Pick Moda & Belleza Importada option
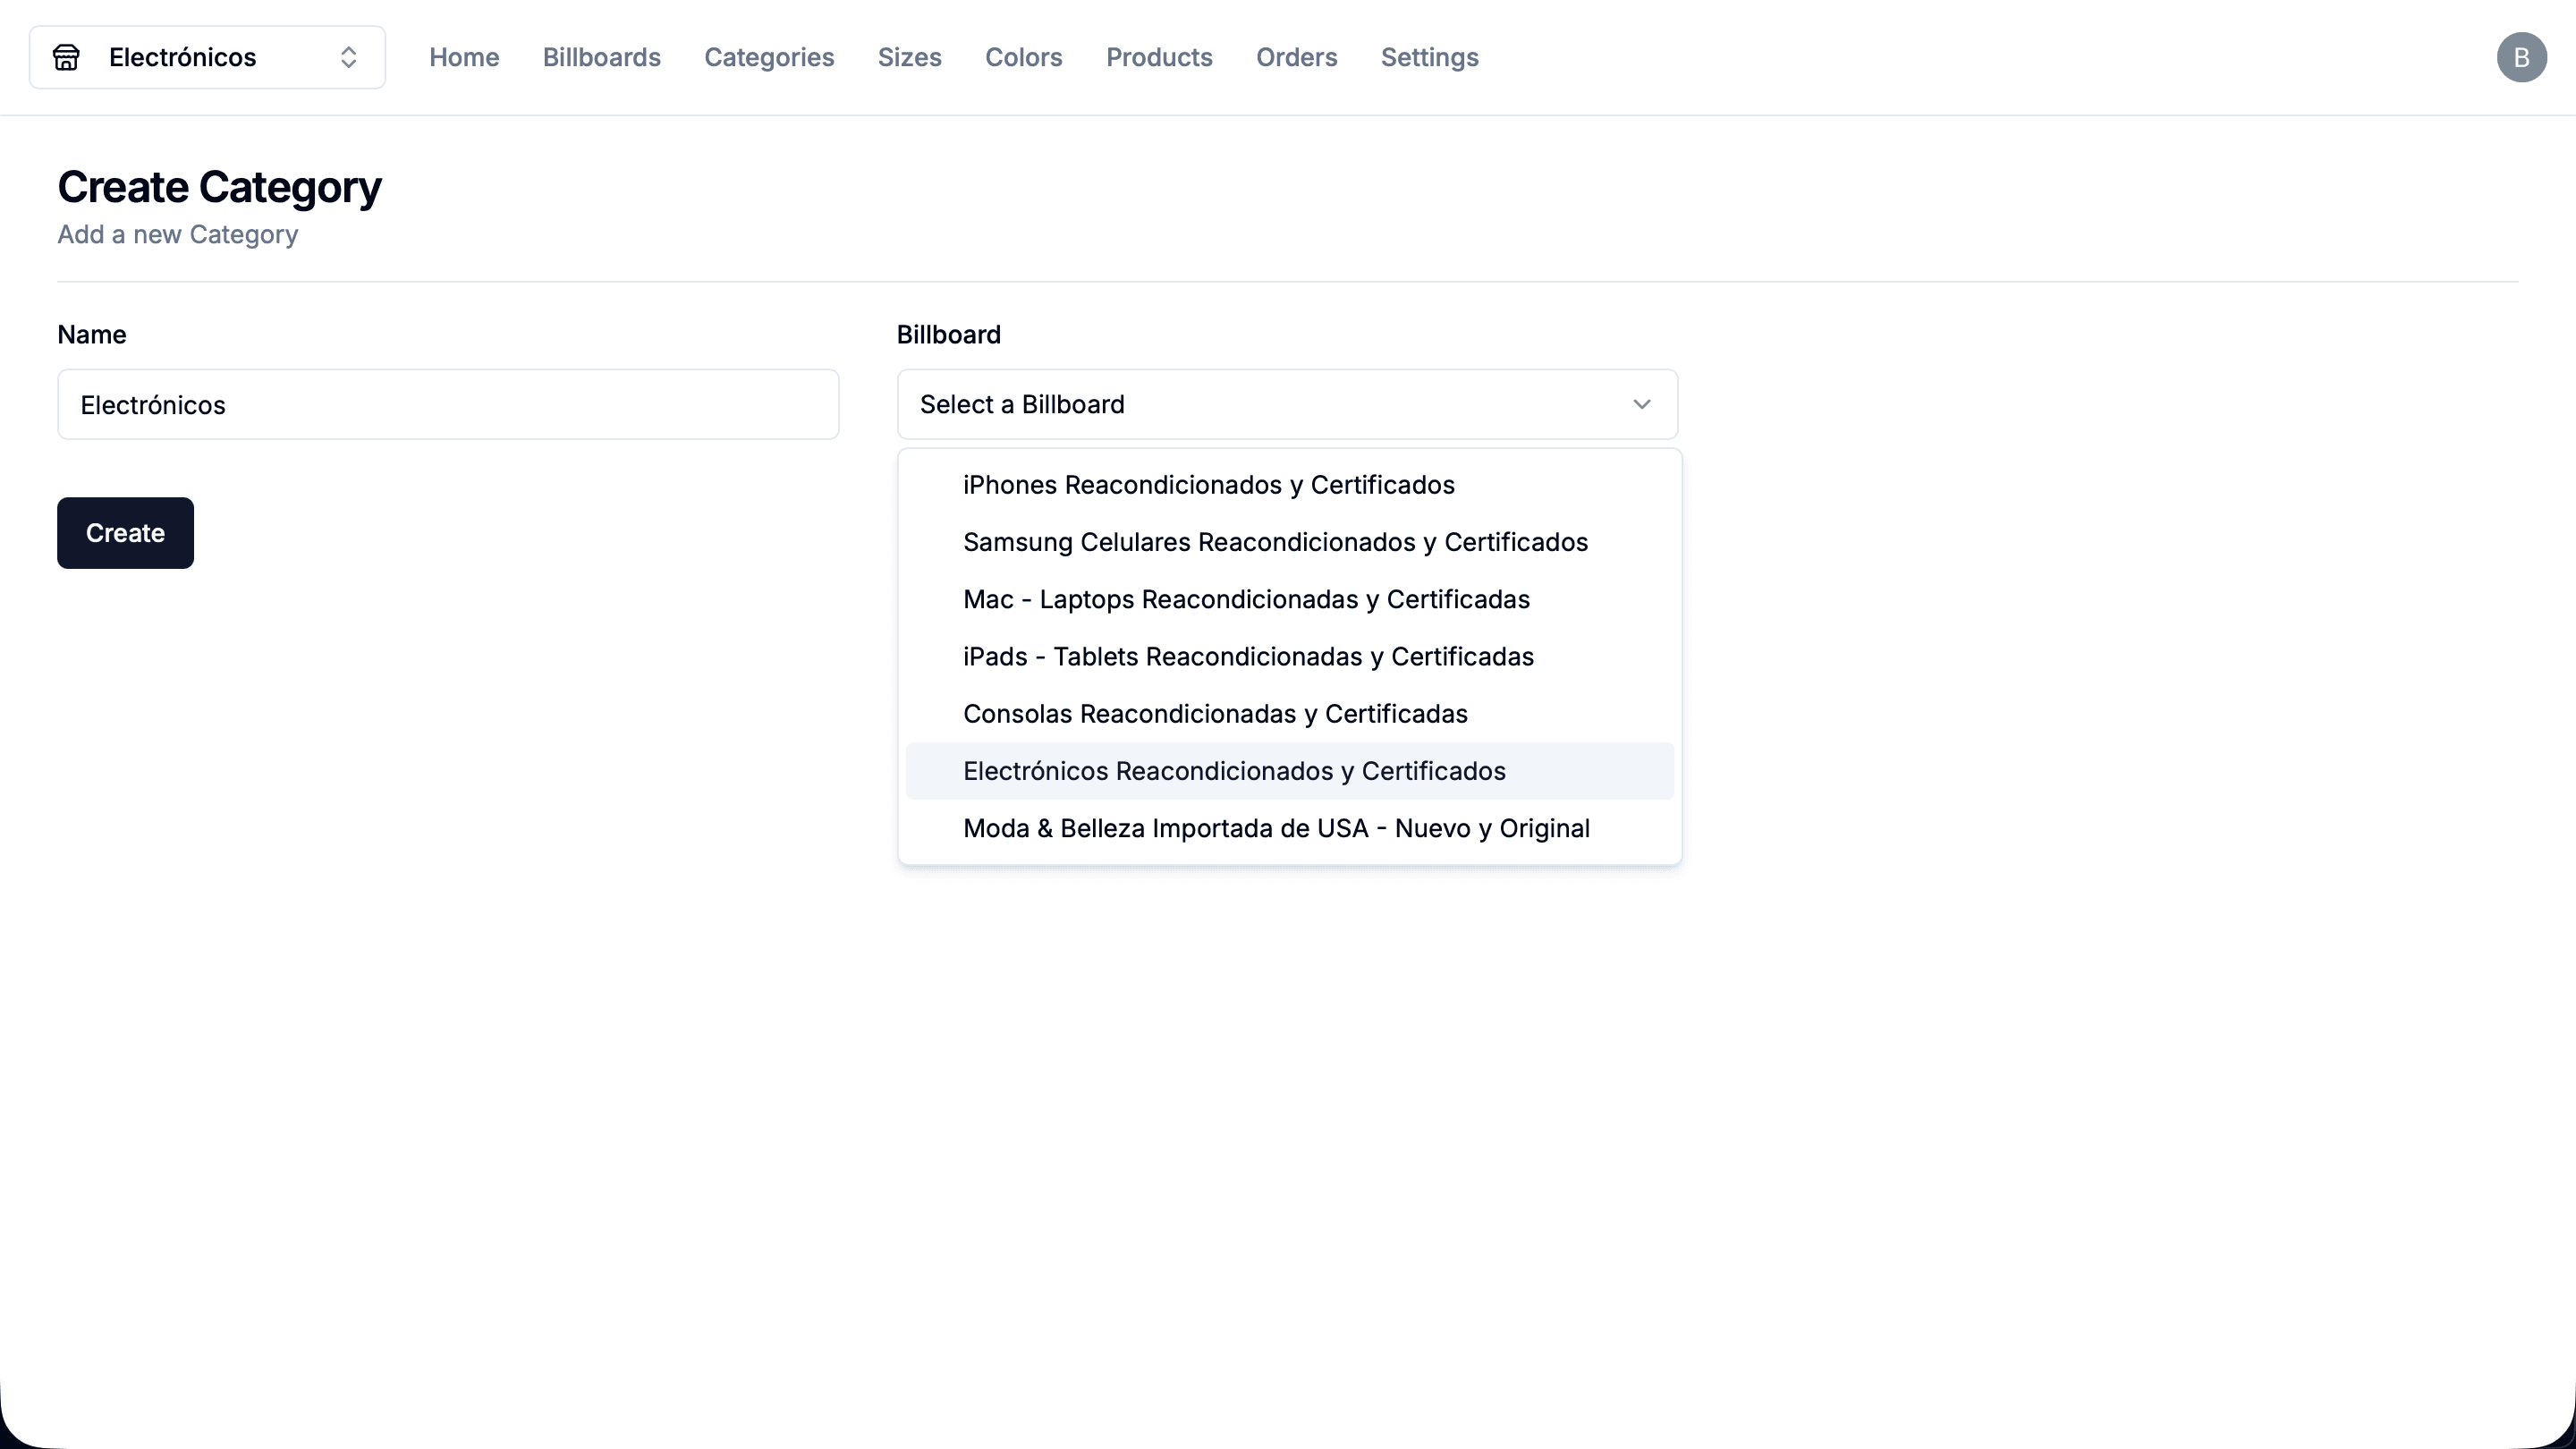 (1276, 829)
